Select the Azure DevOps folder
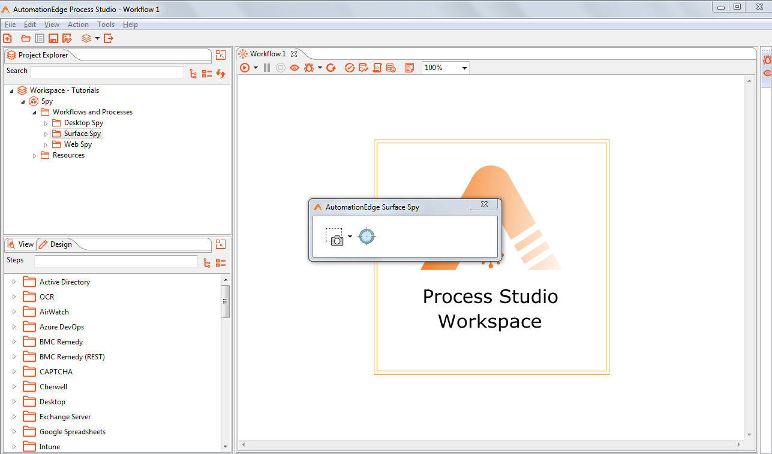 point(62,327)
